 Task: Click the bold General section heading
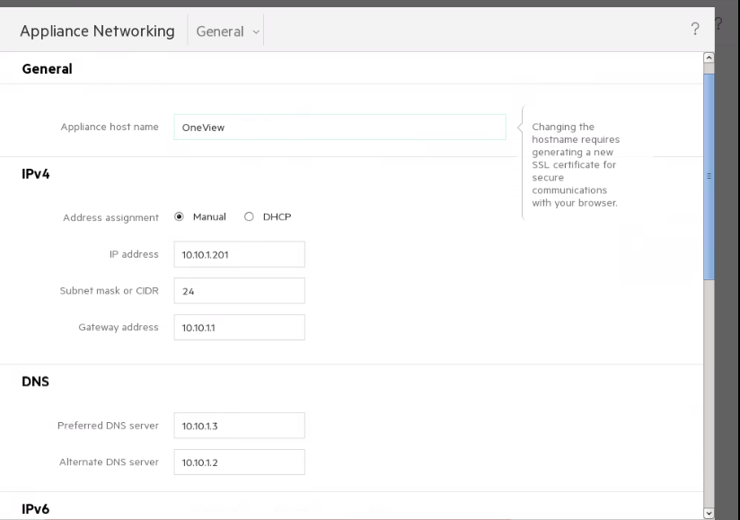click(47, 68)
